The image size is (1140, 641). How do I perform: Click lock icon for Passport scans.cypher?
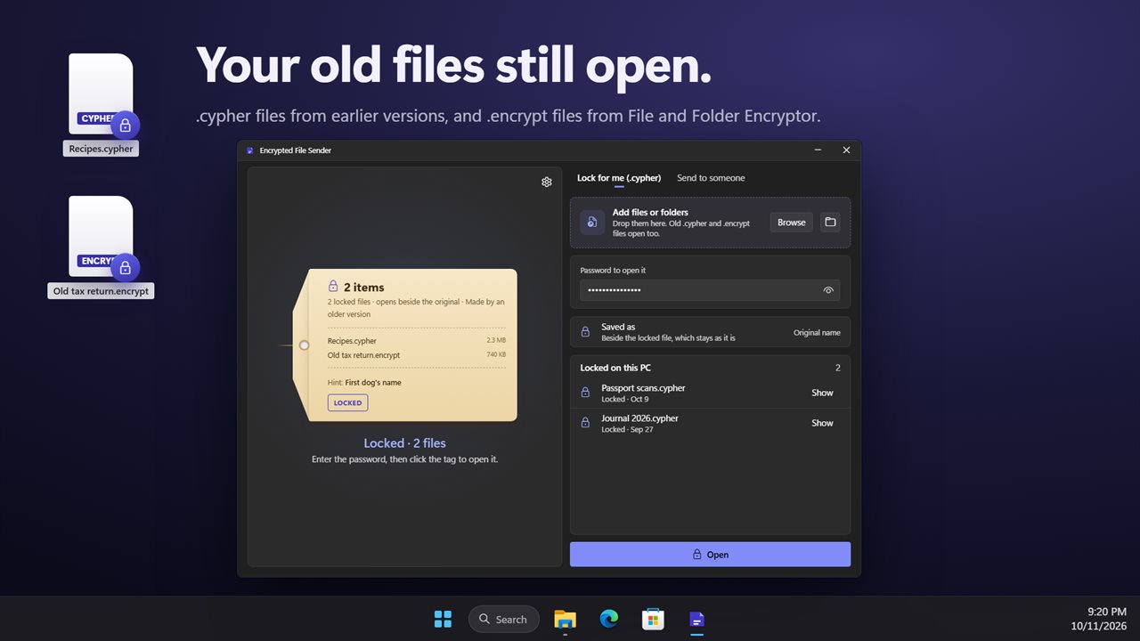tap(585, 393)
